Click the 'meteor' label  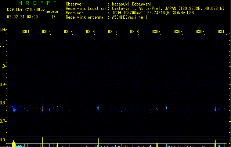[x=52, y=11]
